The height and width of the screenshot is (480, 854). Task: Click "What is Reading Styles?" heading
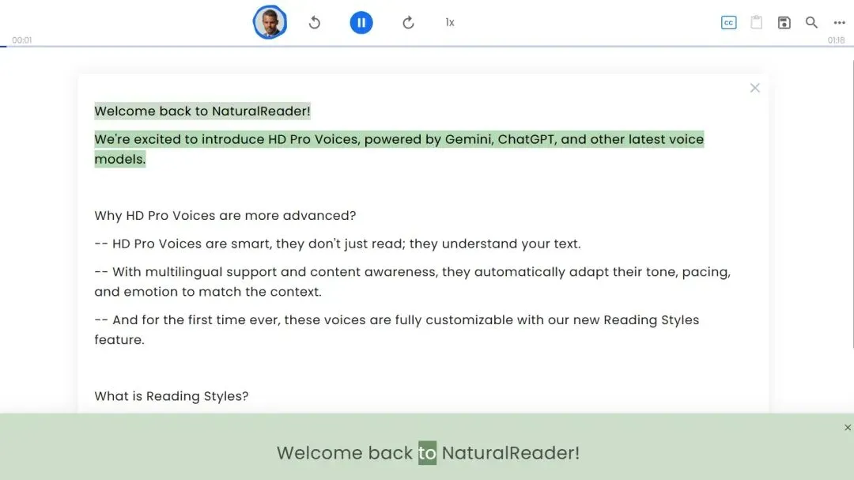(x=171, y=396)
